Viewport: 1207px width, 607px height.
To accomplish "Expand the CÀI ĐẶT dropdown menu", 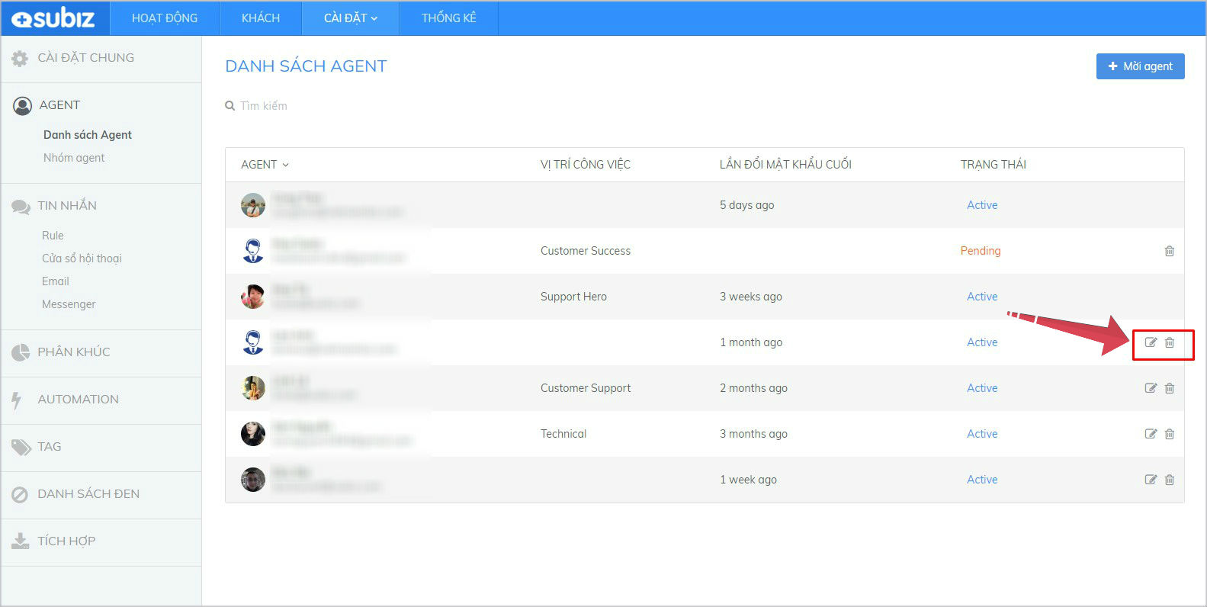I will (x=350, y=18).
